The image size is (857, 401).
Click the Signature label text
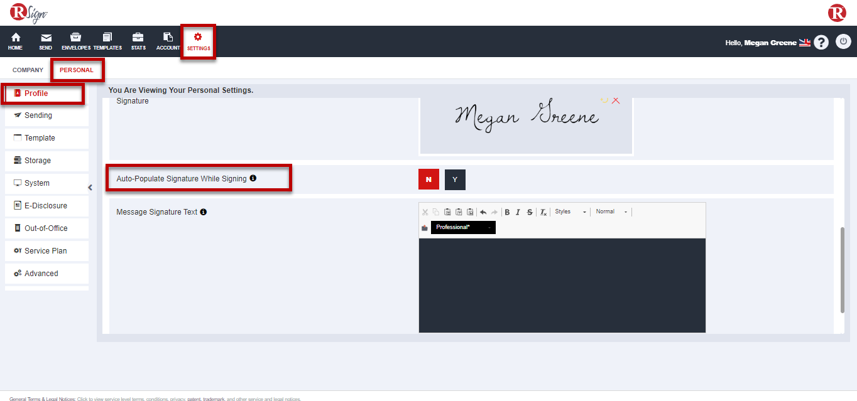coord(133,101)
